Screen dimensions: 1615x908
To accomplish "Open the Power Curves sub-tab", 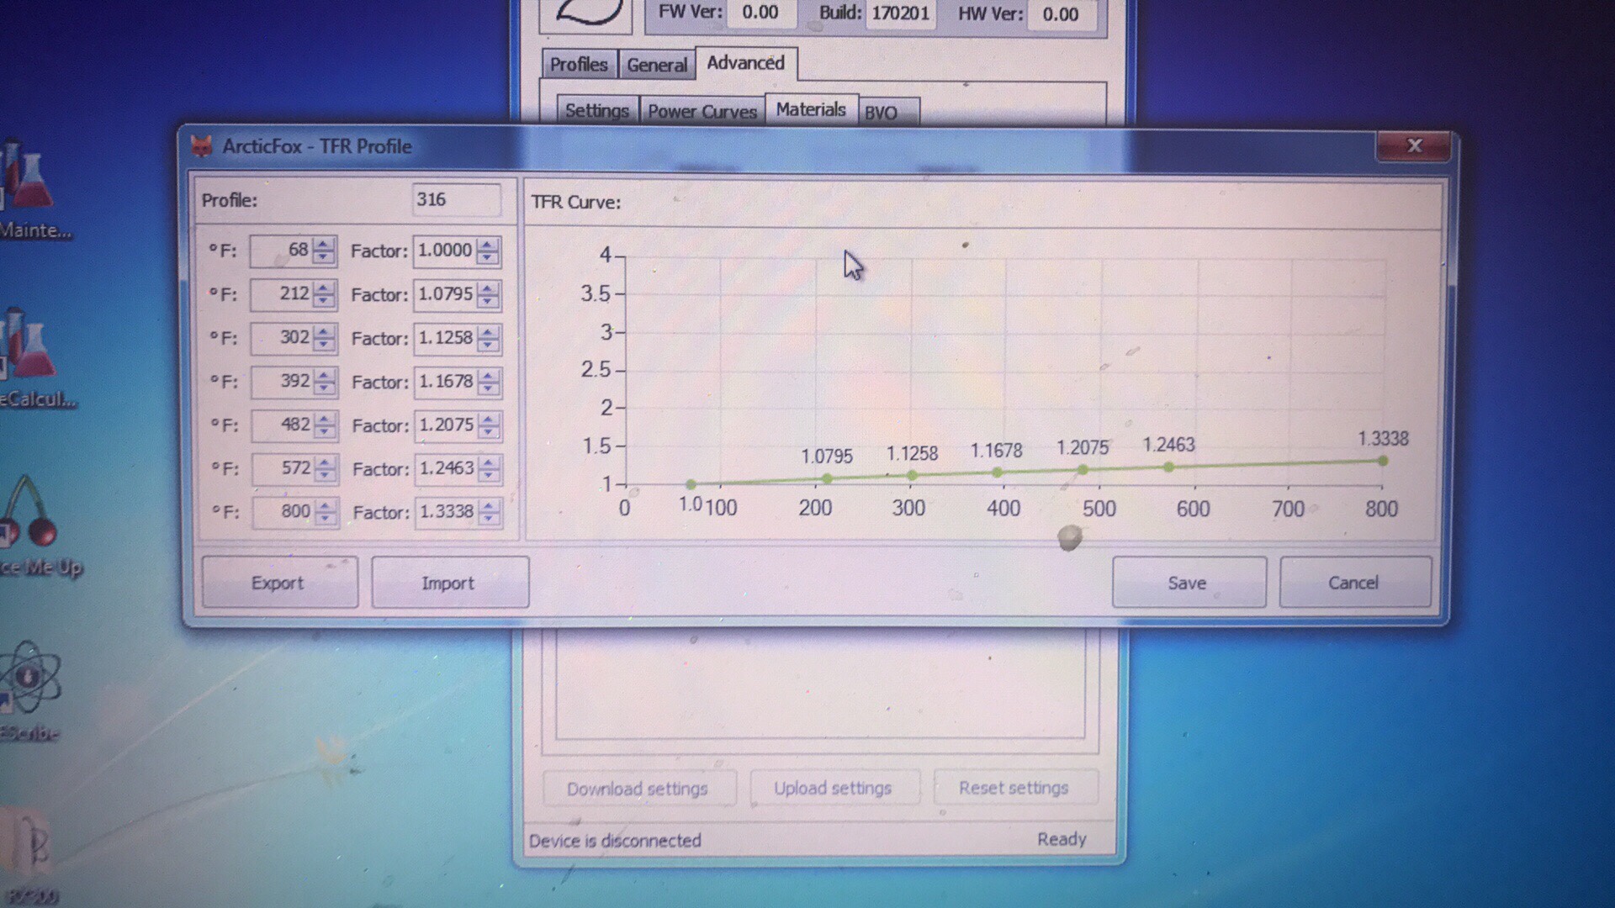I will click(x=702, y=111).
